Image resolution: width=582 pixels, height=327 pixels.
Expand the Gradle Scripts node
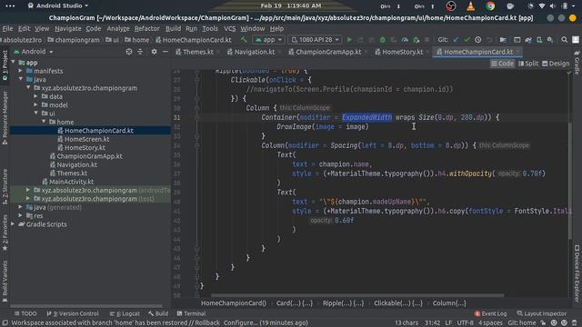(x=14, y=224)
